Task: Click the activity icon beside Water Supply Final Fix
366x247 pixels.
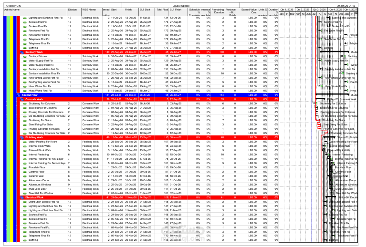Action: point(25,65)
